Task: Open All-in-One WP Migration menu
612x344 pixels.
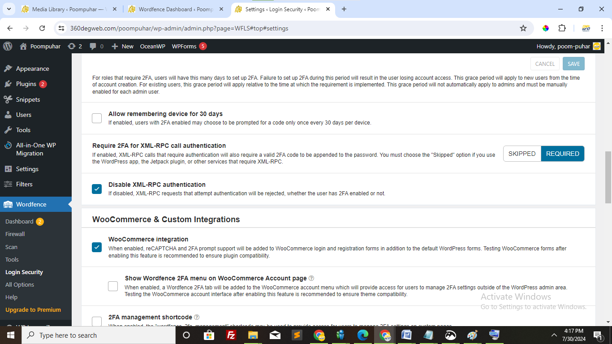Action: [36, 149]
